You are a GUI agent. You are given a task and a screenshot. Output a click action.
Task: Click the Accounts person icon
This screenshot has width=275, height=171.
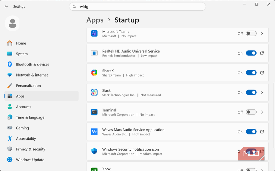pos(10,106)
